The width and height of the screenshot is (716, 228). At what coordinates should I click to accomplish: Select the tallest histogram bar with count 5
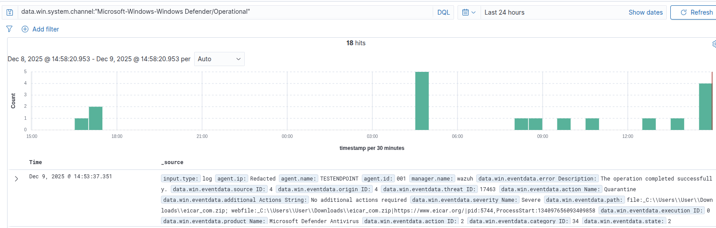(422, 101)
